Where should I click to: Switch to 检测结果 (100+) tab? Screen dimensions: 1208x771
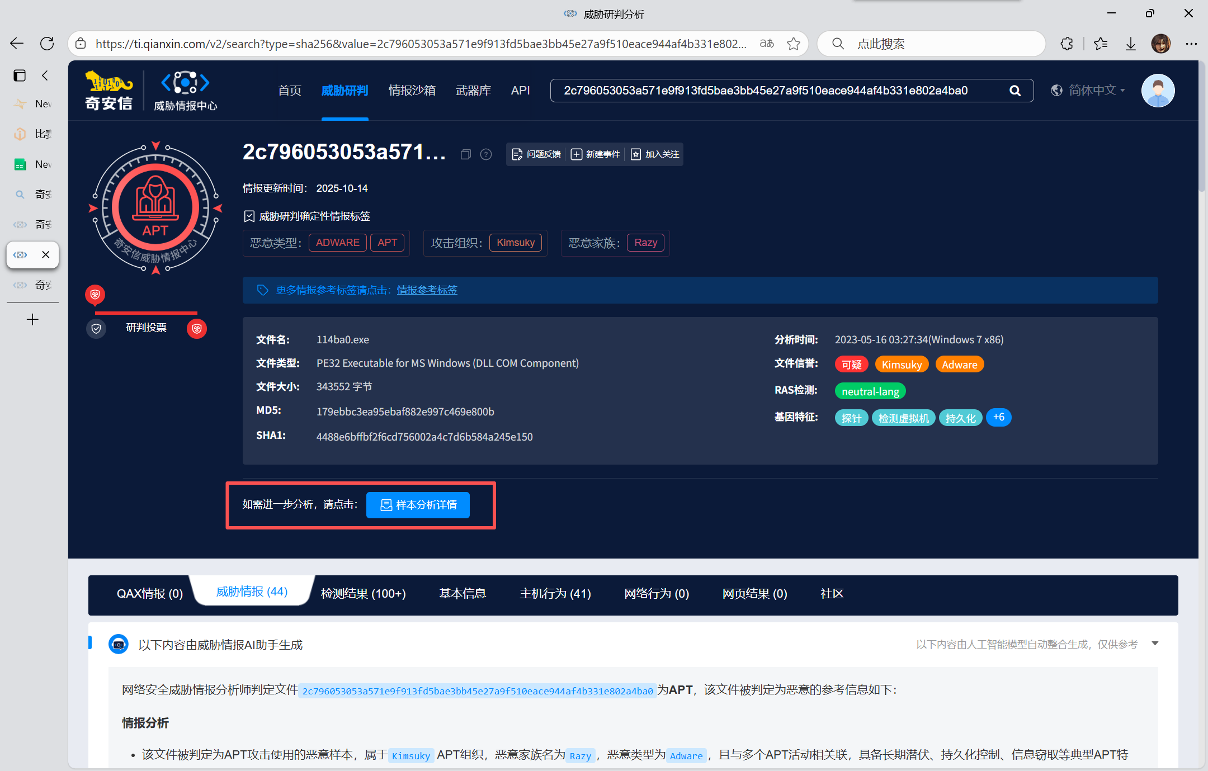click(x=364, y=593)
